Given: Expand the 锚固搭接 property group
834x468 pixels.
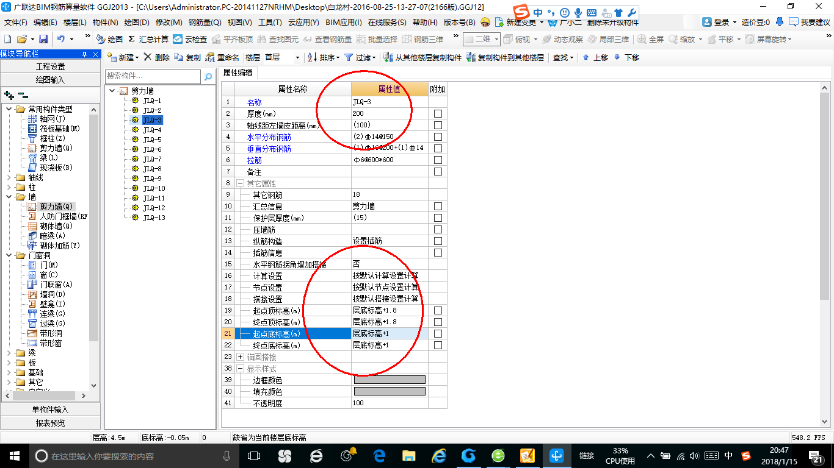Looking at the screenshot, I should [241, 357].
